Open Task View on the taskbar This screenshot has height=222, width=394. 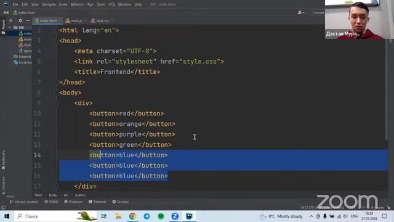tap(104, 216)
